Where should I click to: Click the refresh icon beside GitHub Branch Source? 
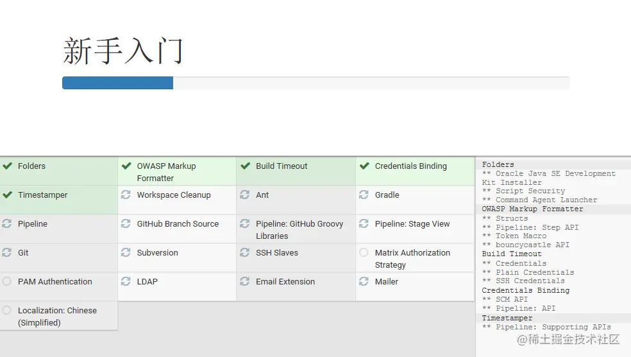126,223
